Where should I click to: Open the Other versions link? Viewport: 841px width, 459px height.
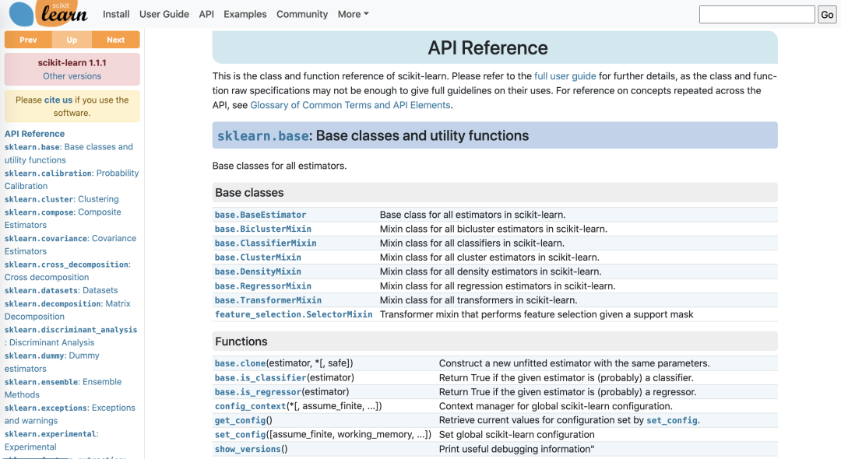click(x=72, y=76)
